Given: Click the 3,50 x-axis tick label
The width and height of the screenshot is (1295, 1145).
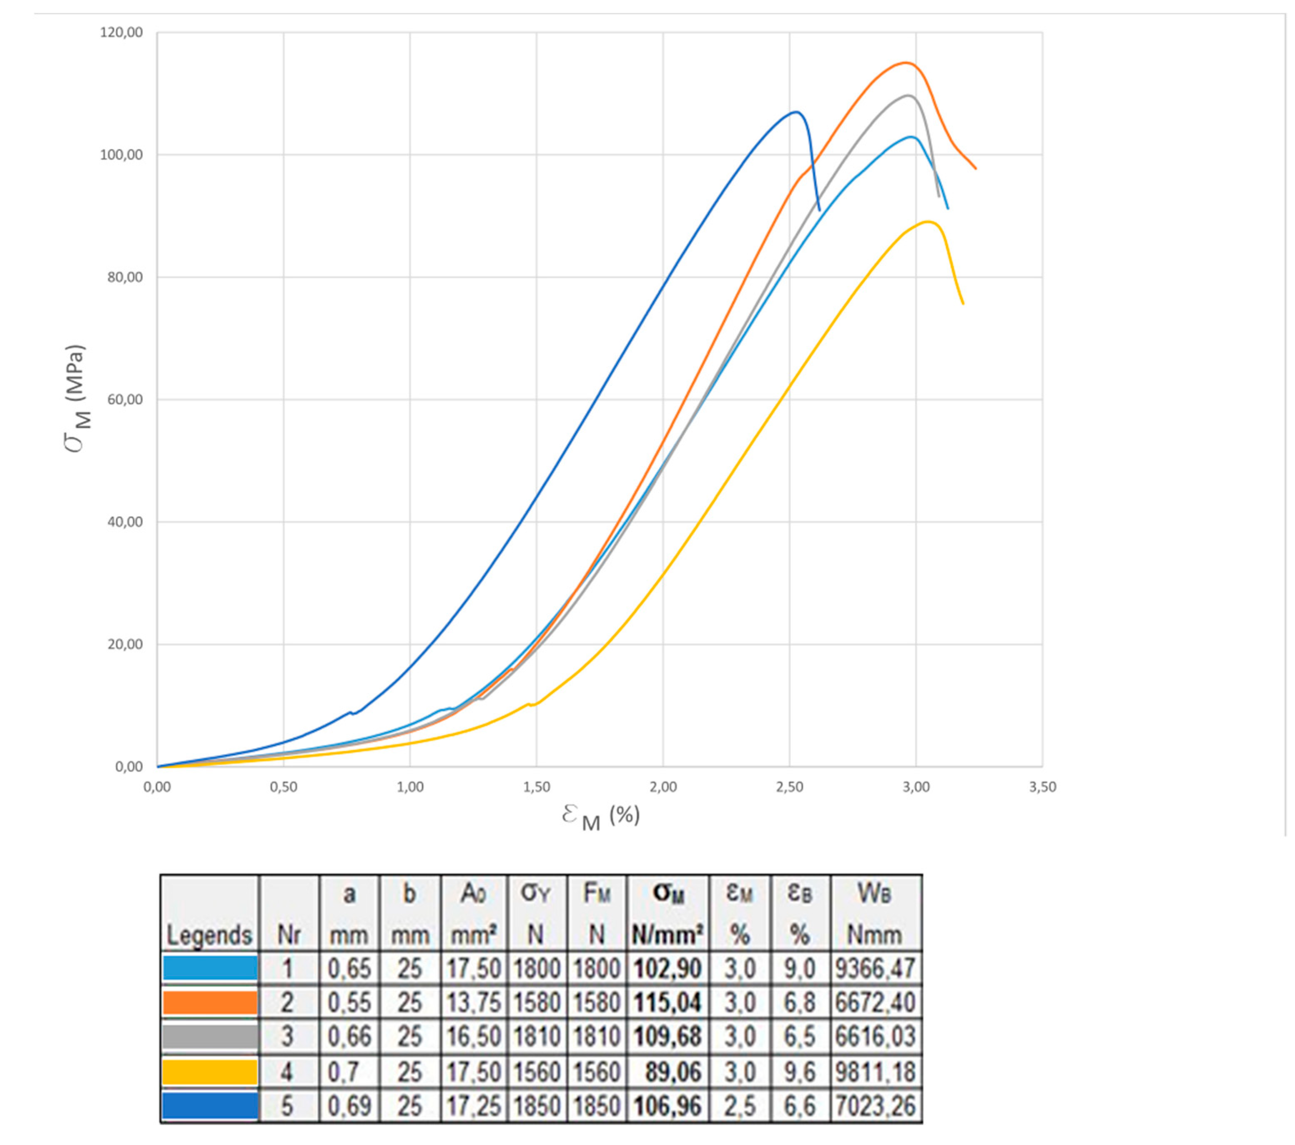Looking at the screenshot, I should point(1042,788).
